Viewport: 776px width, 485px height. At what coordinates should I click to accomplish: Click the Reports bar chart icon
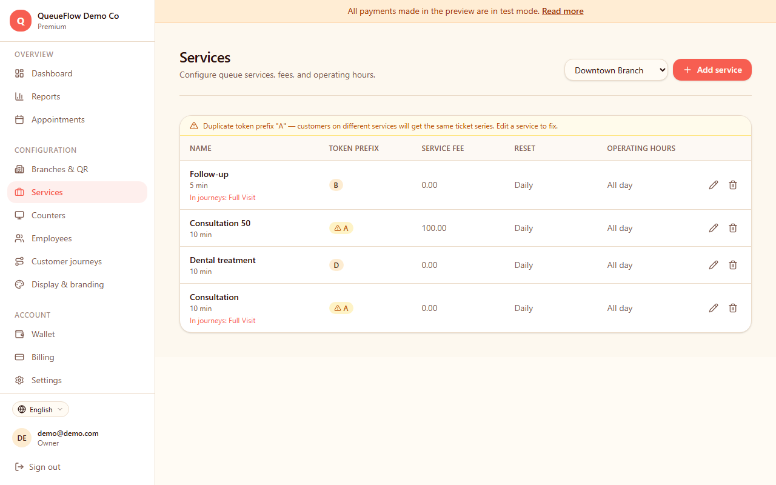pos(19,96)
